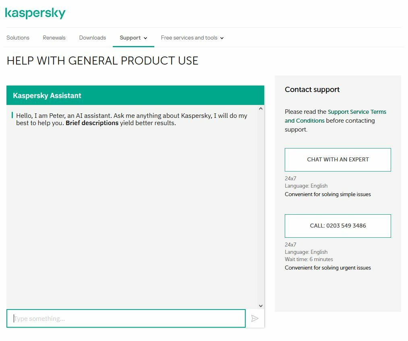Expand Free services and tools chevron

(222, 38)
